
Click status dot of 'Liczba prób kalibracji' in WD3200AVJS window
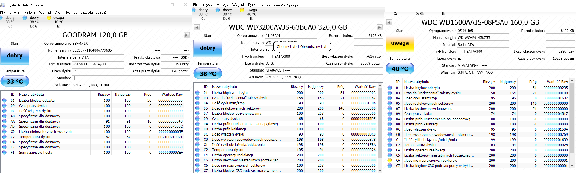point(197,129)
